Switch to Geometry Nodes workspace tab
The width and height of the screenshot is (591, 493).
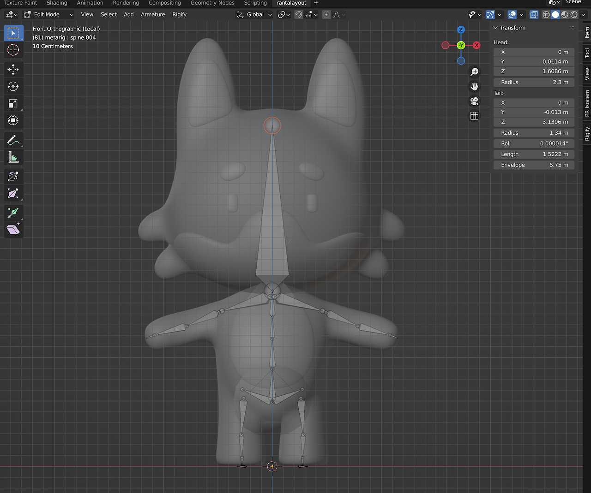pyautogui.click(x=212, y=3)
